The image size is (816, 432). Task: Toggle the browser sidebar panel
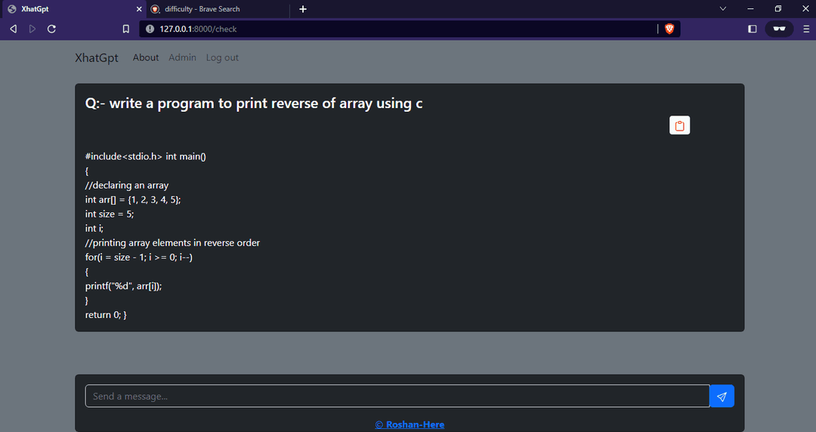[752, 29]
